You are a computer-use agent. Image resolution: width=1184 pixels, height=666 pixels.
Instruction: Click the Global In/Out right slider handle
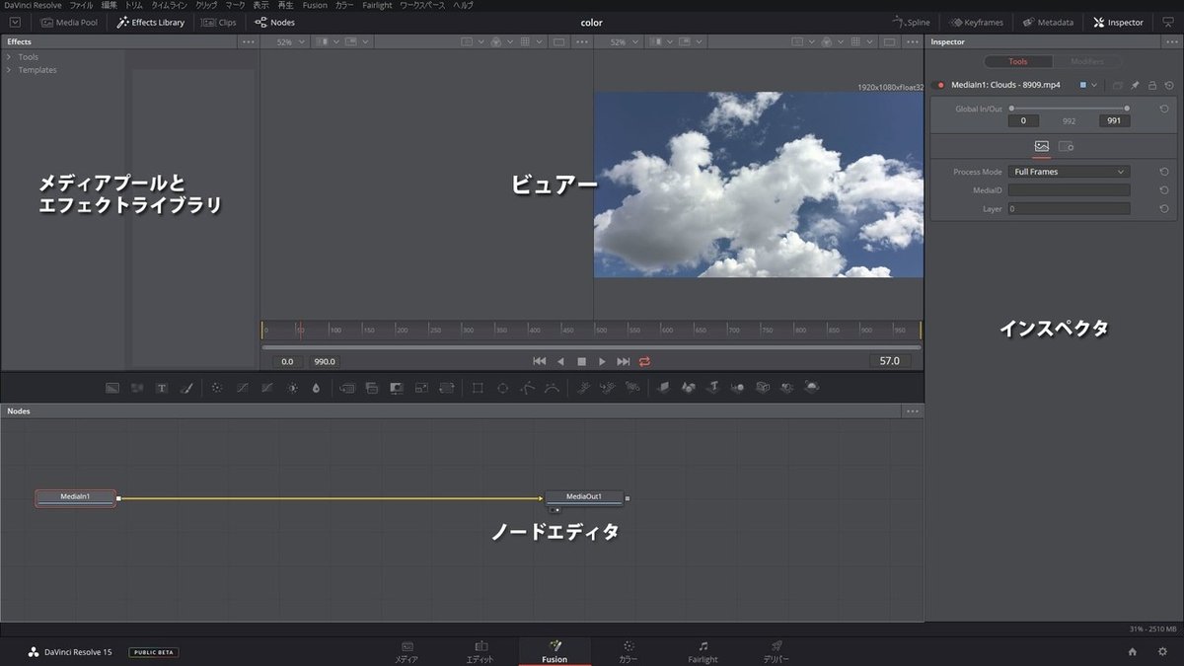[1126, 109]
